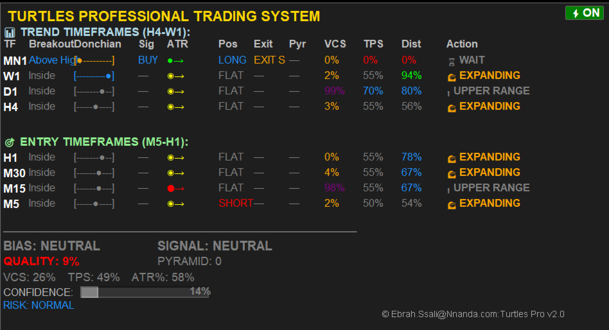609x330 pixels.
Task: Click the red SHORT position on M5 row
Action: point(236,204)
